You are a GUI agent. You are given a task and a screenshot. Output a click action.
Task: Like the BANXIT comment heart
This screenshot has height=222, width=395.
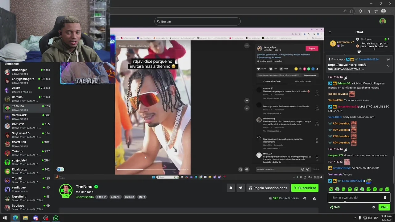[x=317, y=92]
